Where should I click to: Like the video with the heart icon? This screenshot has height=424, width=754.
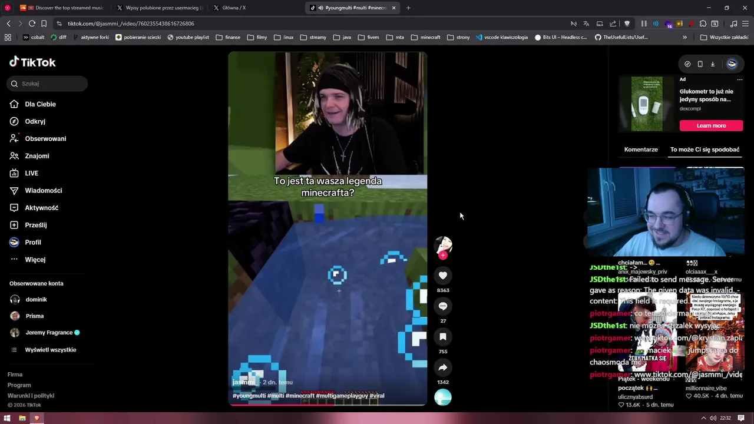443,275
